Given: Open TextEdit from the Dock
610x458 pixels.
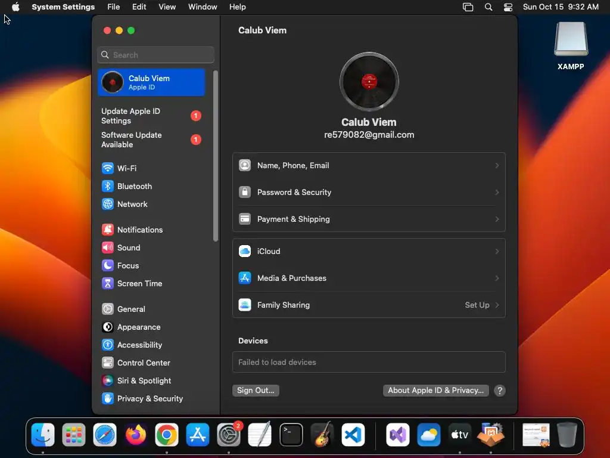Looking at the screenshot, I should (x=260, y=435).
